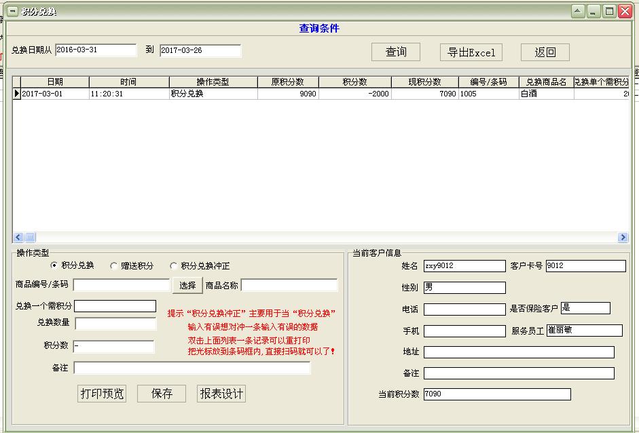Click the 查询 search button

click(x=396, y=52)
